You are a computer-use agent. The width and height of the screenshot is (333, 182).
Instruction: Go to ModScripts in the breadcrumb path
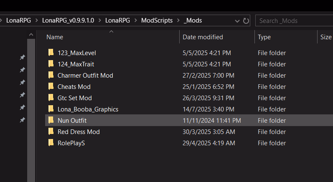157,20
